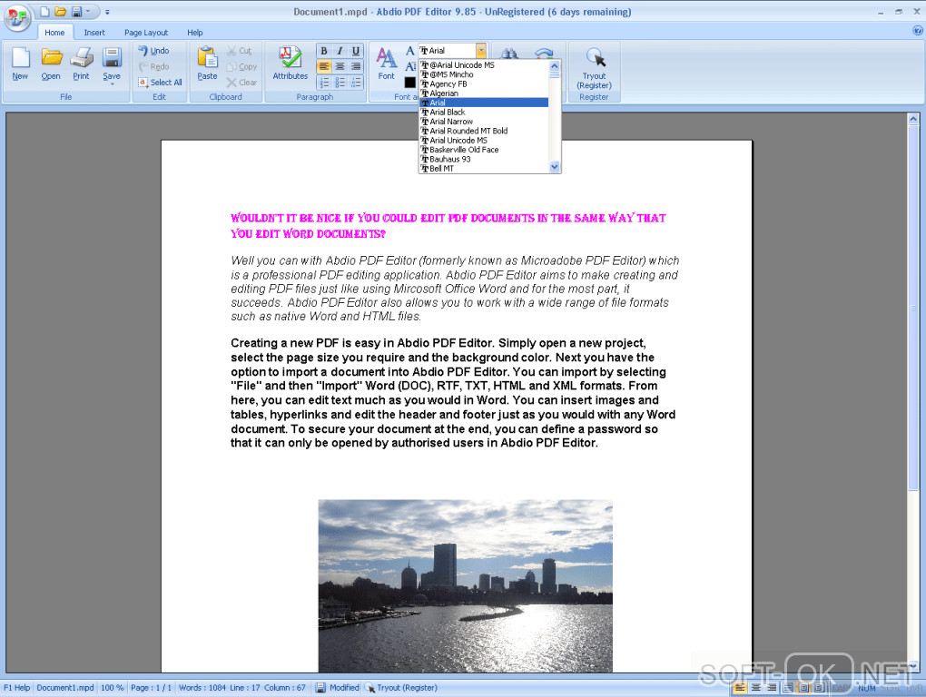Click the 100 % zoom value in status bar
Image resolution: width=926 pixels, height=697 pixels.
112,688
